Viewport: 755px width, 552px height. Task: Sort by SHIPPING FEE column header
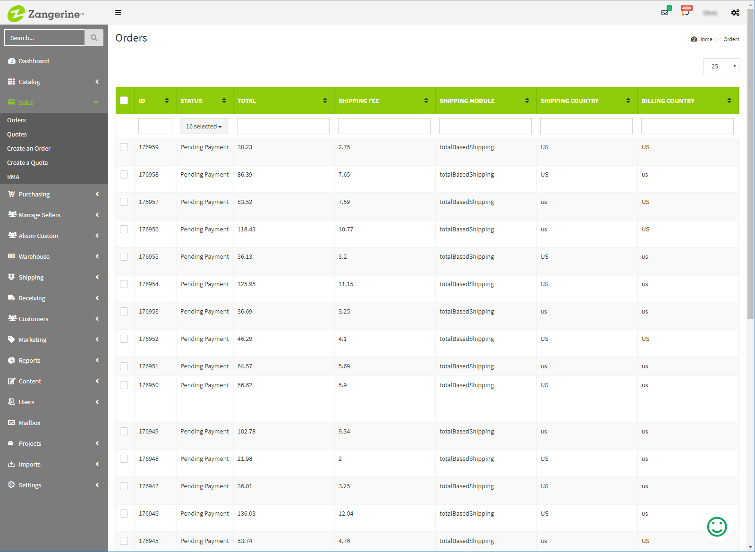384,101
